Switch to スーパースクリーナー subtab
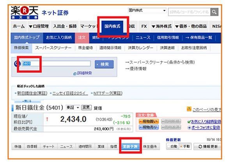Viewport: 234px width, 164px height. point(53,48)
